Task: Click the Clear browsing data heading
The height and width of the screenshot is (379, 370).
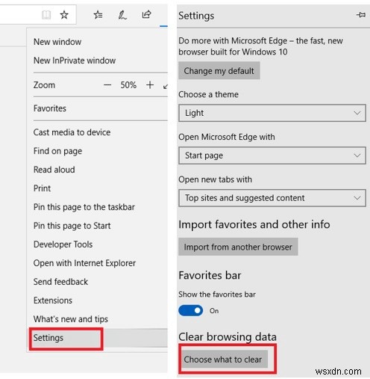Action: point(228,337)
